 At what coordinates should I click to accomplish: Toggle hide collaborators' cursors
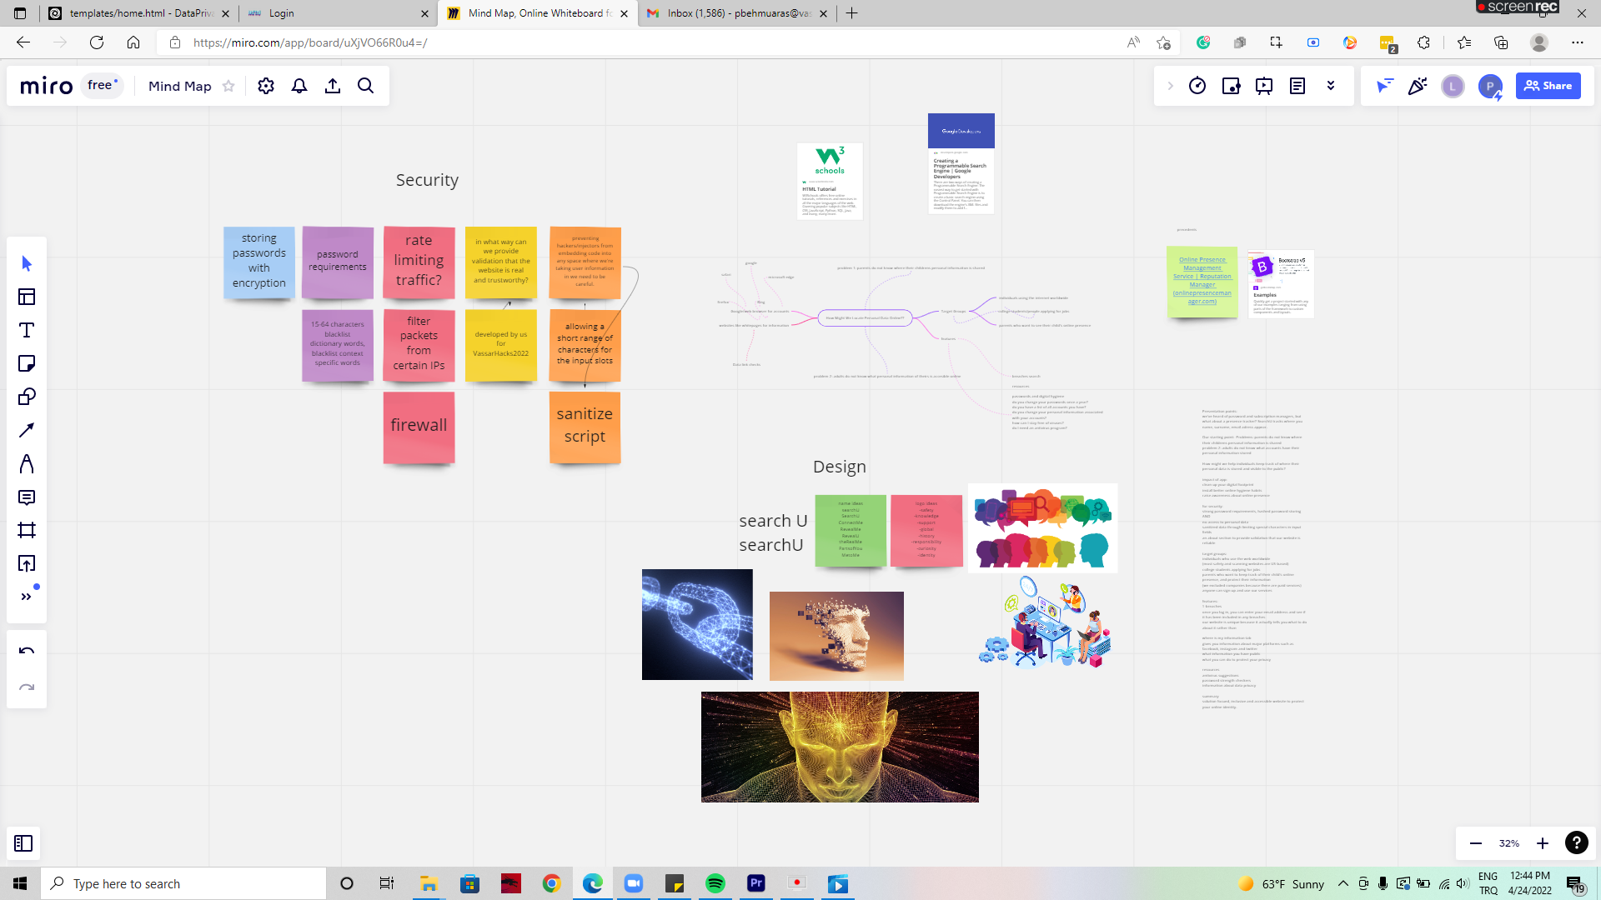1384,86
